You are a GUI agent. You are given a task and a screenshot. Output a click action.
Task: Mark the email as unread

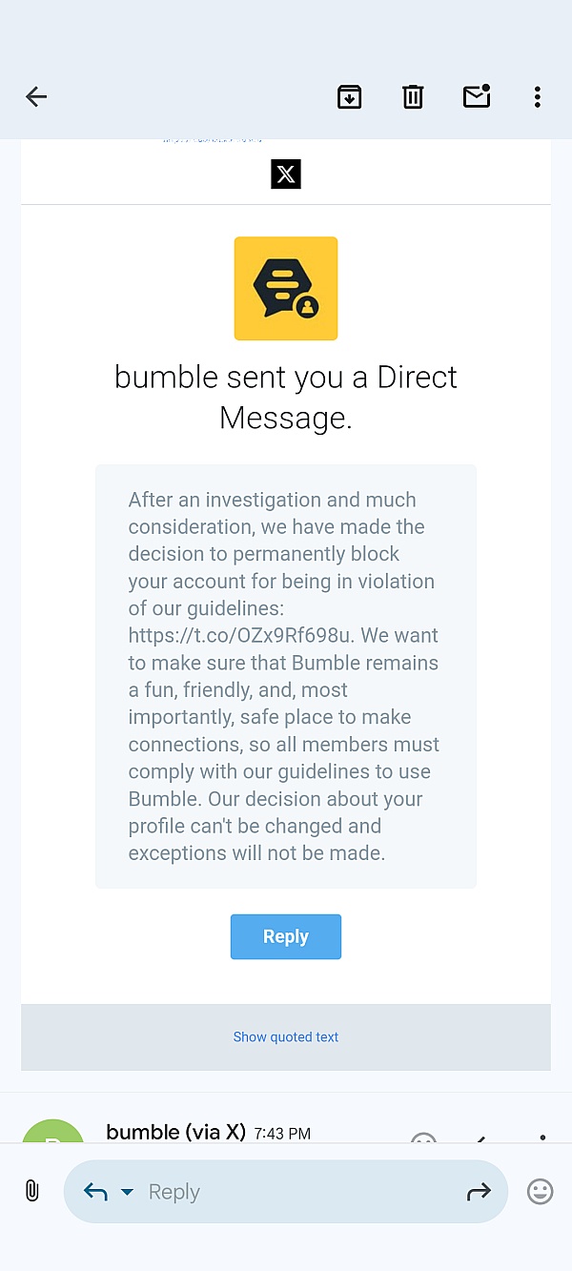[477, 96]
